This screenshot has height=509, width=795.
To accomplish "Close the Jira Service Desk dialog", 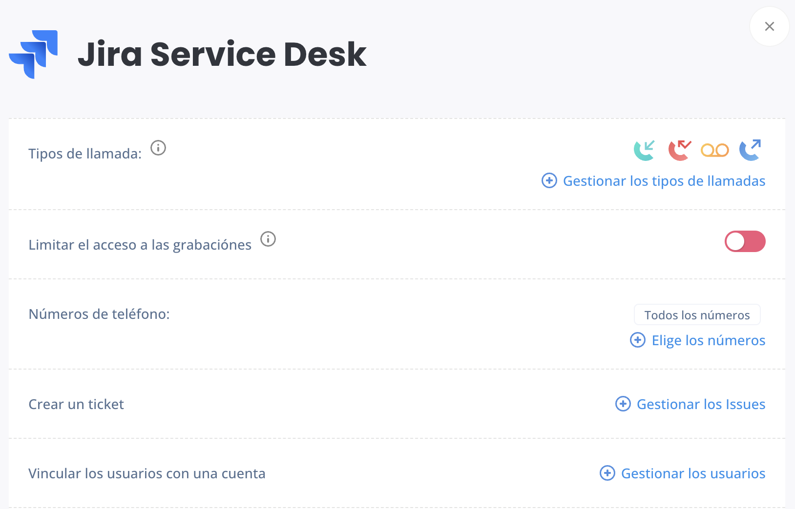I will [x=770, y=26].
